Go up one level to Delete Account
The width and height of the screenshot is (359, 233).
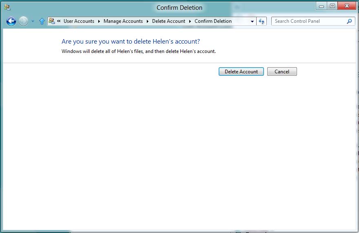[42, 21]
